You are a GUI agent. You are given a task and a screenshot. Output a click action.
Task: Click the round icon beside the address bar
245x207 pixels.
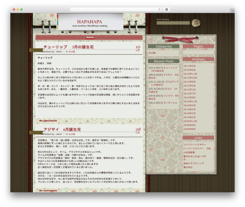(x=167, y=10)
